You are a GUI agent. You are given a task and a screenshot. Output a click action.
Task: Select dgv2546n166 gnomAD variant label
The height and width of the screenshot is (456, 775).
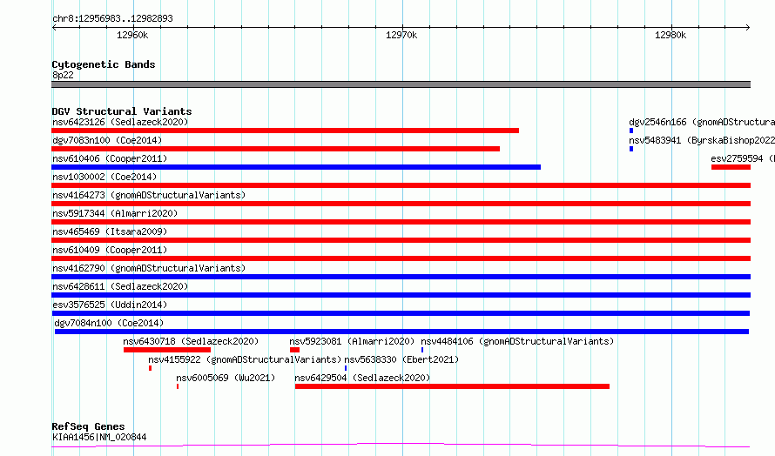(x=702, y=122)
